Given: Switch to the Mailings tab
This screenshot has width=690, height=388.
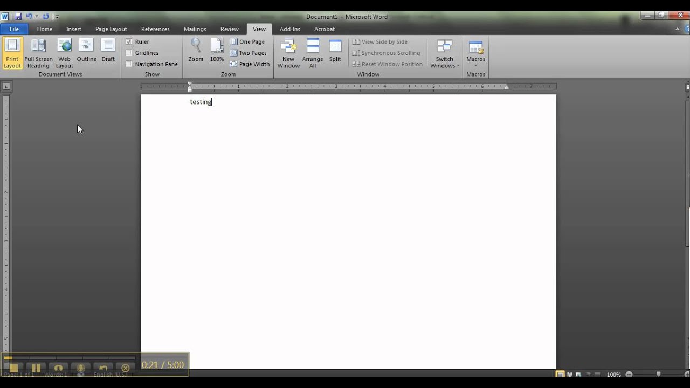Looking at the screenshot, I should 195,29.
